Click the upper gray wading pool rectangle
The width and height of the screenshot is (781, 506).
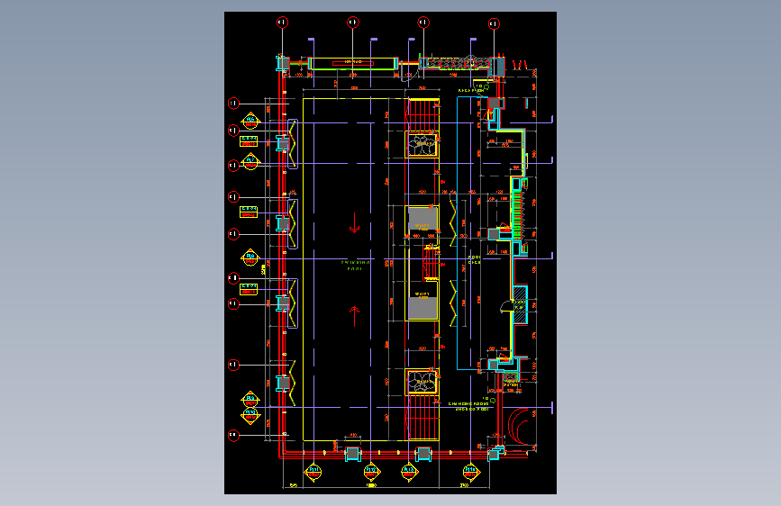coord(422,220)
